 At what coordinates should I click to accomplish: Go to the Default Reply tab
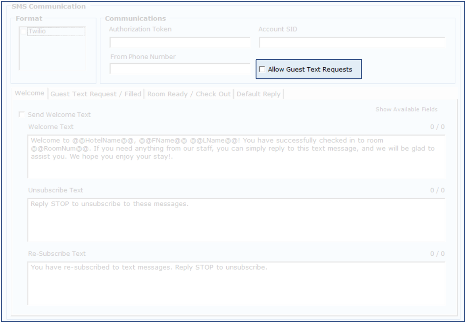(258, 94)
